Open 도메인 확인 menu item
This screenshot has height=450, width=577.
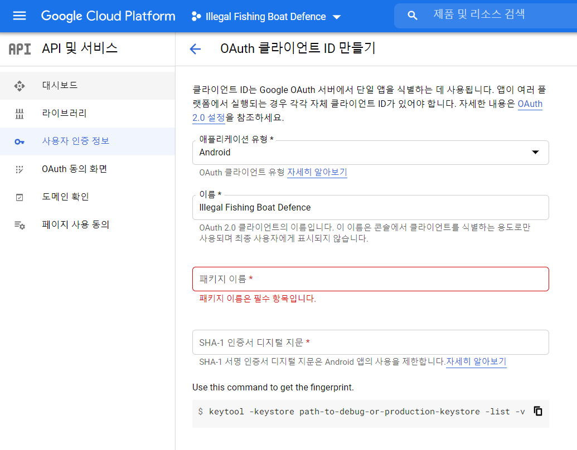tap(88, 197)
